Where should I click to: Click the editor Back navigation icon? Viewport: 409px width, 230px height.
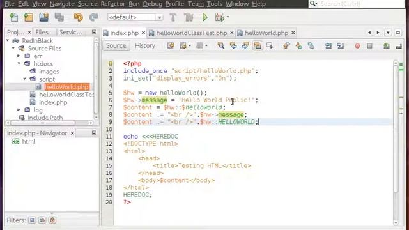point(183,46)
